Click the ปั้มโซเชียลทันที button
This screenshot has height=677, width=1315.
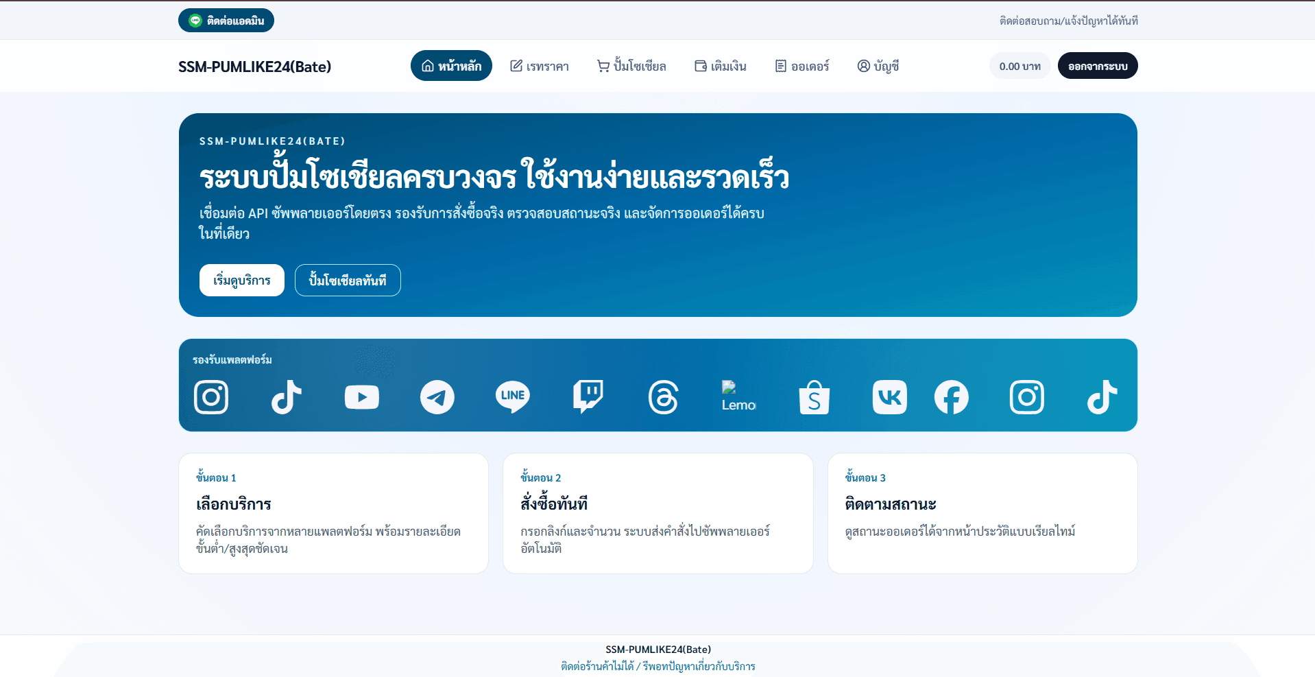[x=348, y=280]
